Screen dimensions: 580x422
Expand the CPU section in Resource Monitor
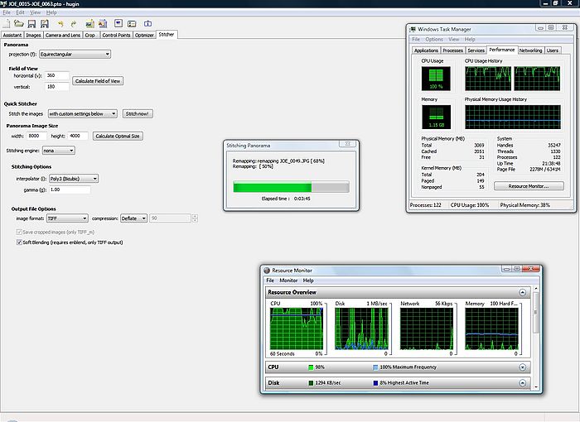[x=522, y=367]
